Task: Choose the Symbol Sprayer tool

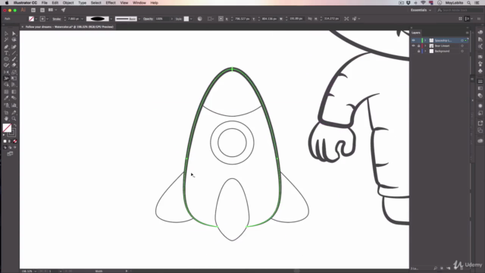Action: [6, 105]
